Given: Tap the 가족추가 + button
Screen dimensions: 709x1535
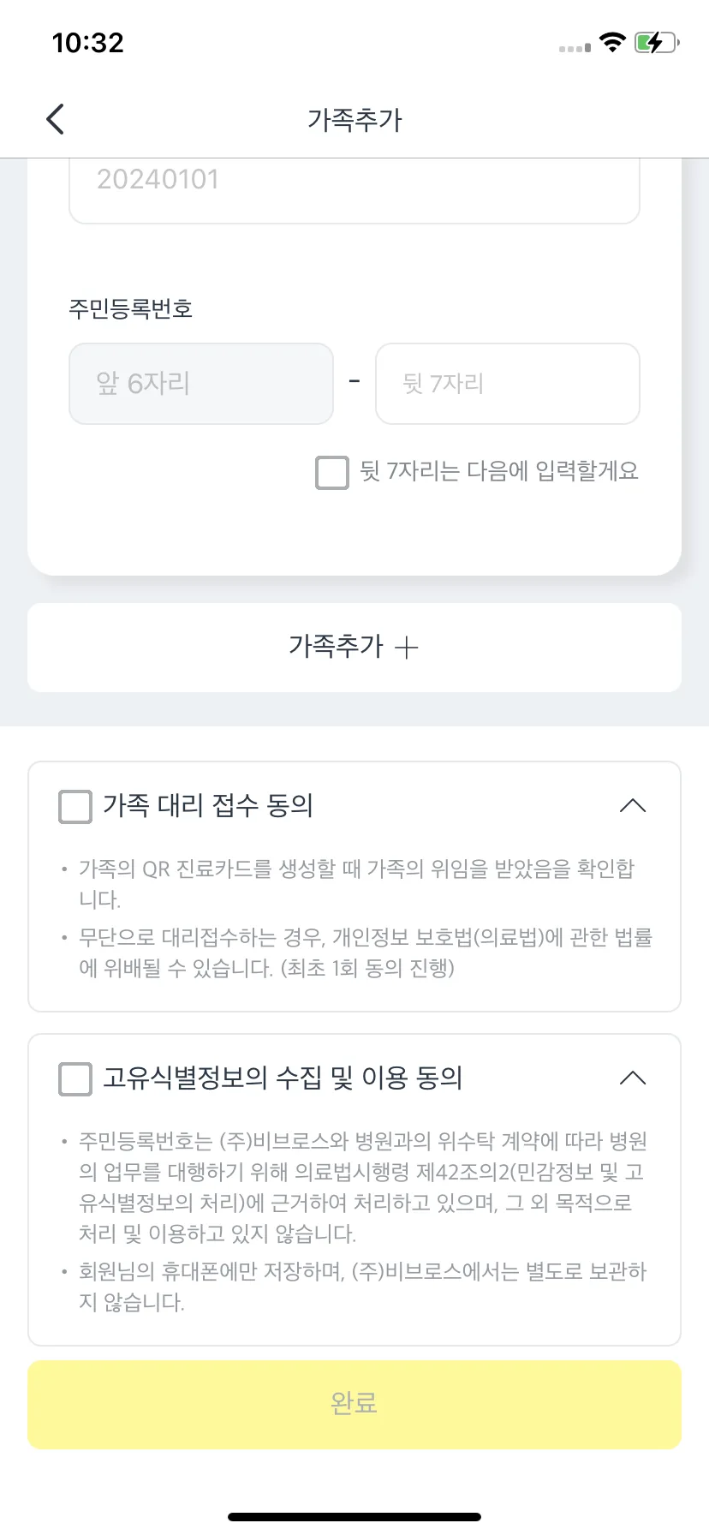Looking at the screenshot, I should coord(354,648).
